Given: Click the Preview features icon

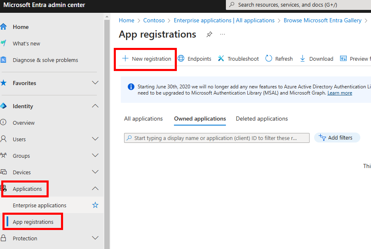Looking at the screenshot, I should [343, 58].
